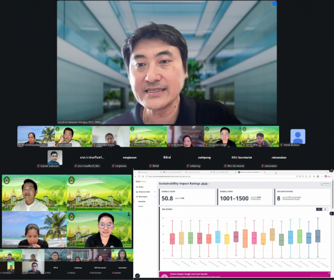Select the RRU Secretariat participant name tile

[241, 158]
